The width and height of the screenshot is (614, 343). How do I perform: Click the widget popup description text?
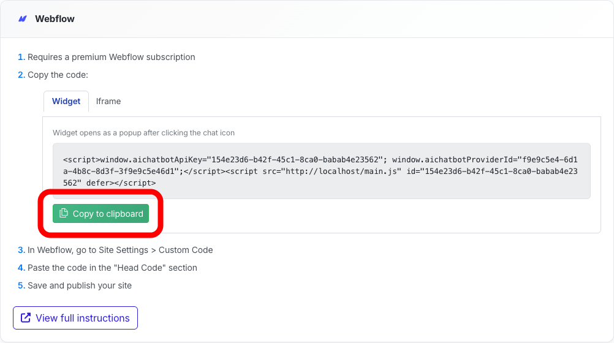pyautogui.click(x=143, y=132)
